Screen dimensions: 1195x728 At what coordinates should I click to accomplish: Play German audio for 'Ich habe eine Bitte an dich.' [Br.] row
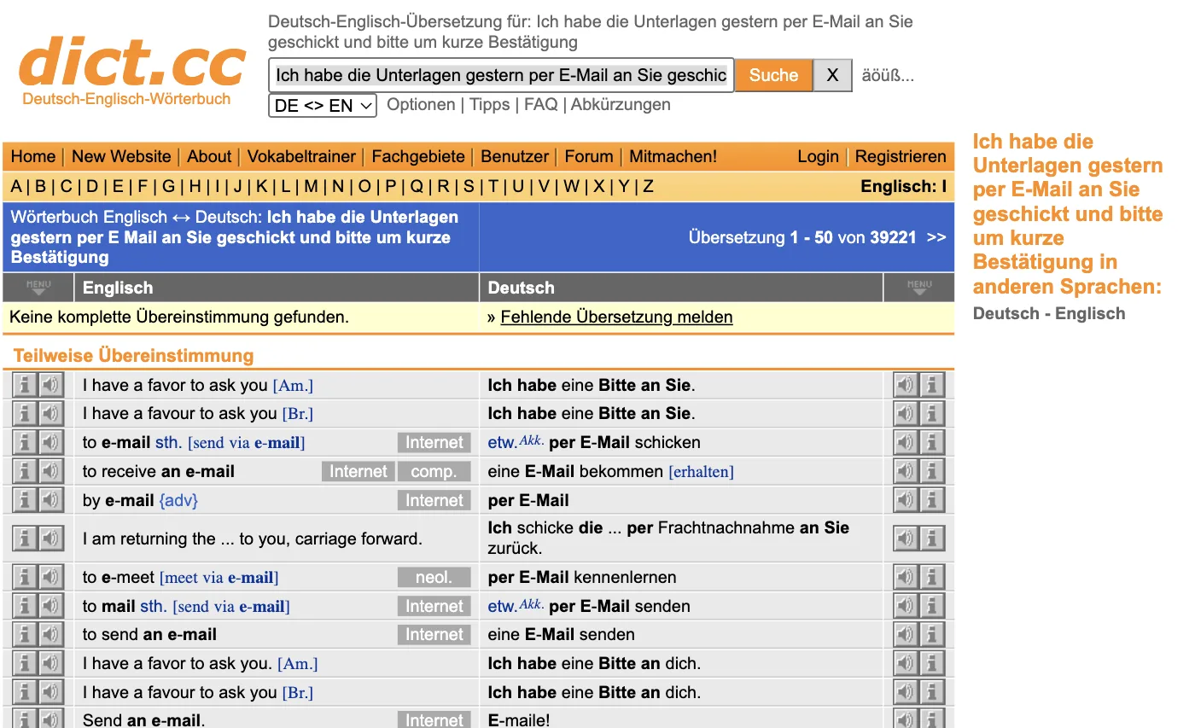tap(906, 692)
